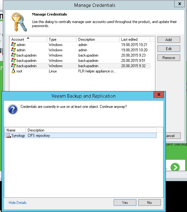Click the partially hidden Cancel button
This screenshot has width=187, height=212.
pos(173,136)
